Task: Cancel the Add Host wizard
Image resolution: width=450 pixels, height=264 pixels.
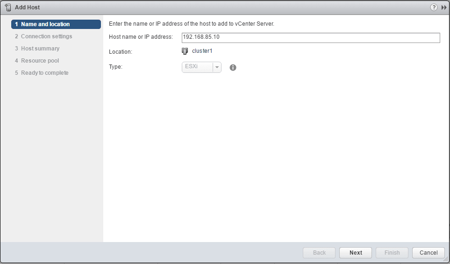Action: (428, 253)
